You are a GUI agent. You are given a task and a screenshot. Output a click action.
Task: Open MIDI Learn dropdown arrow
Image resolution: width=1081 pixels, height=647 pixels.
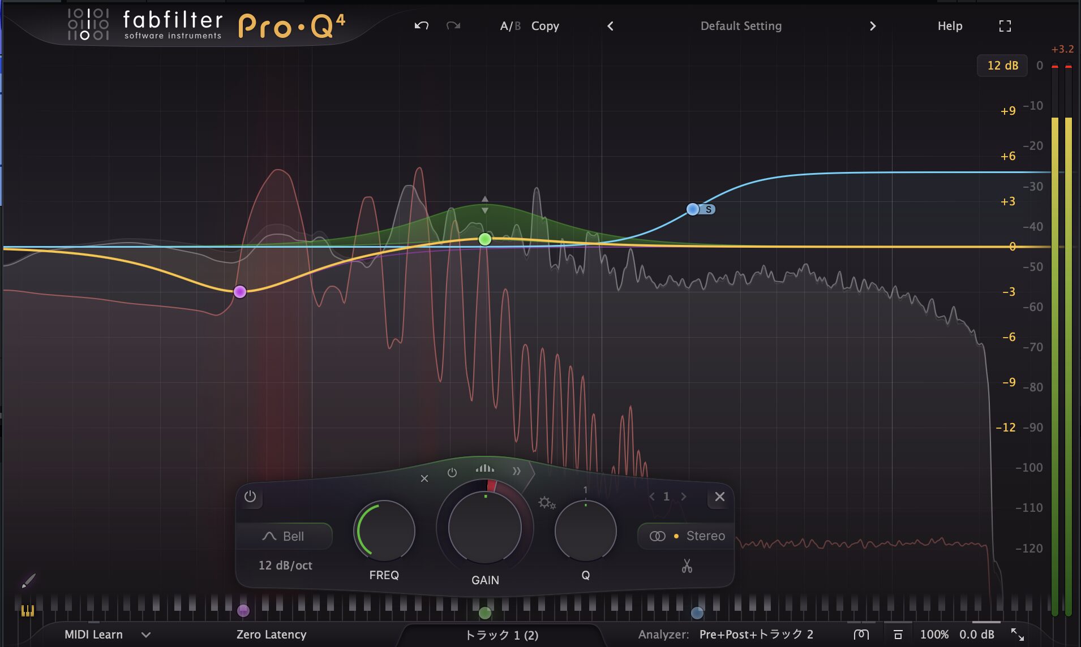146,635
